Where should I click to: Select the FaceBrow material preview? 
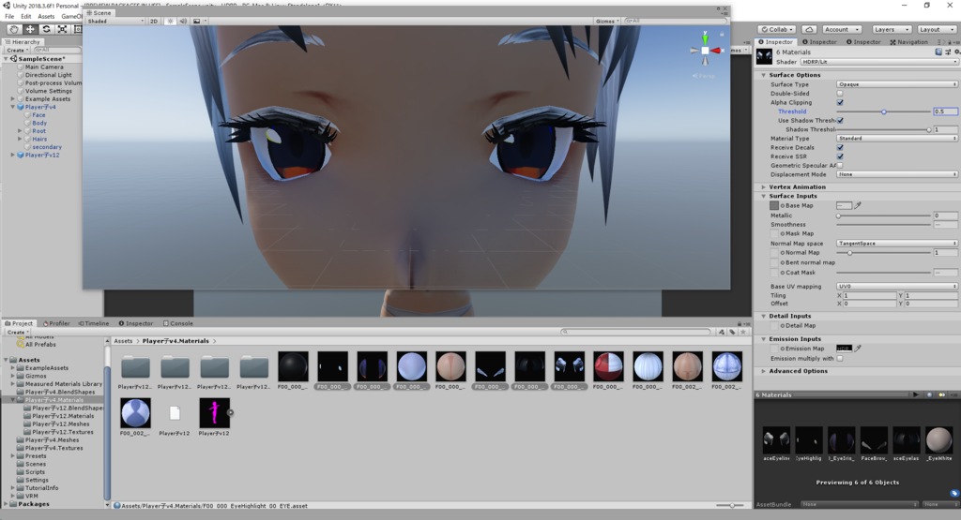pos(874,440)
